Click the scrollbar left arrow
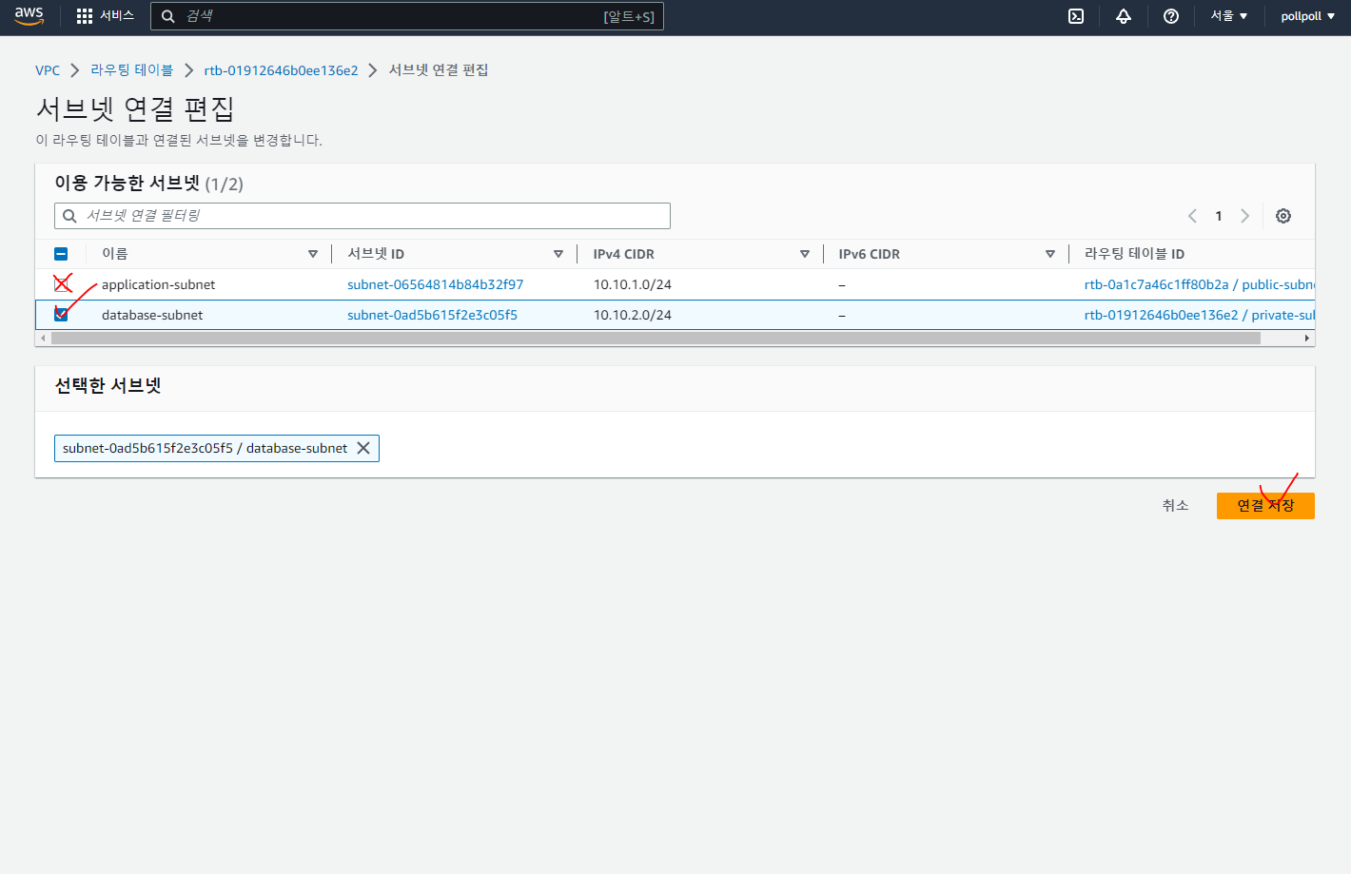Image resolution: width=1351 pixels, height=874 pixels. (43, 339)
